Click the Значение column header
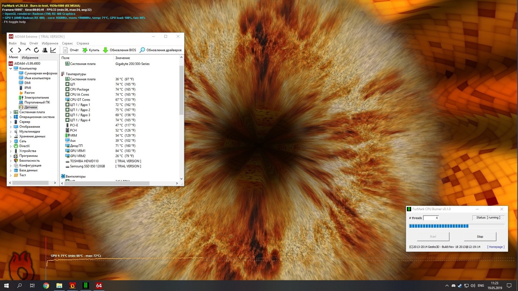The width and height of the screenshot is (518, 291). pyautogui.click(x=146, y=58)
